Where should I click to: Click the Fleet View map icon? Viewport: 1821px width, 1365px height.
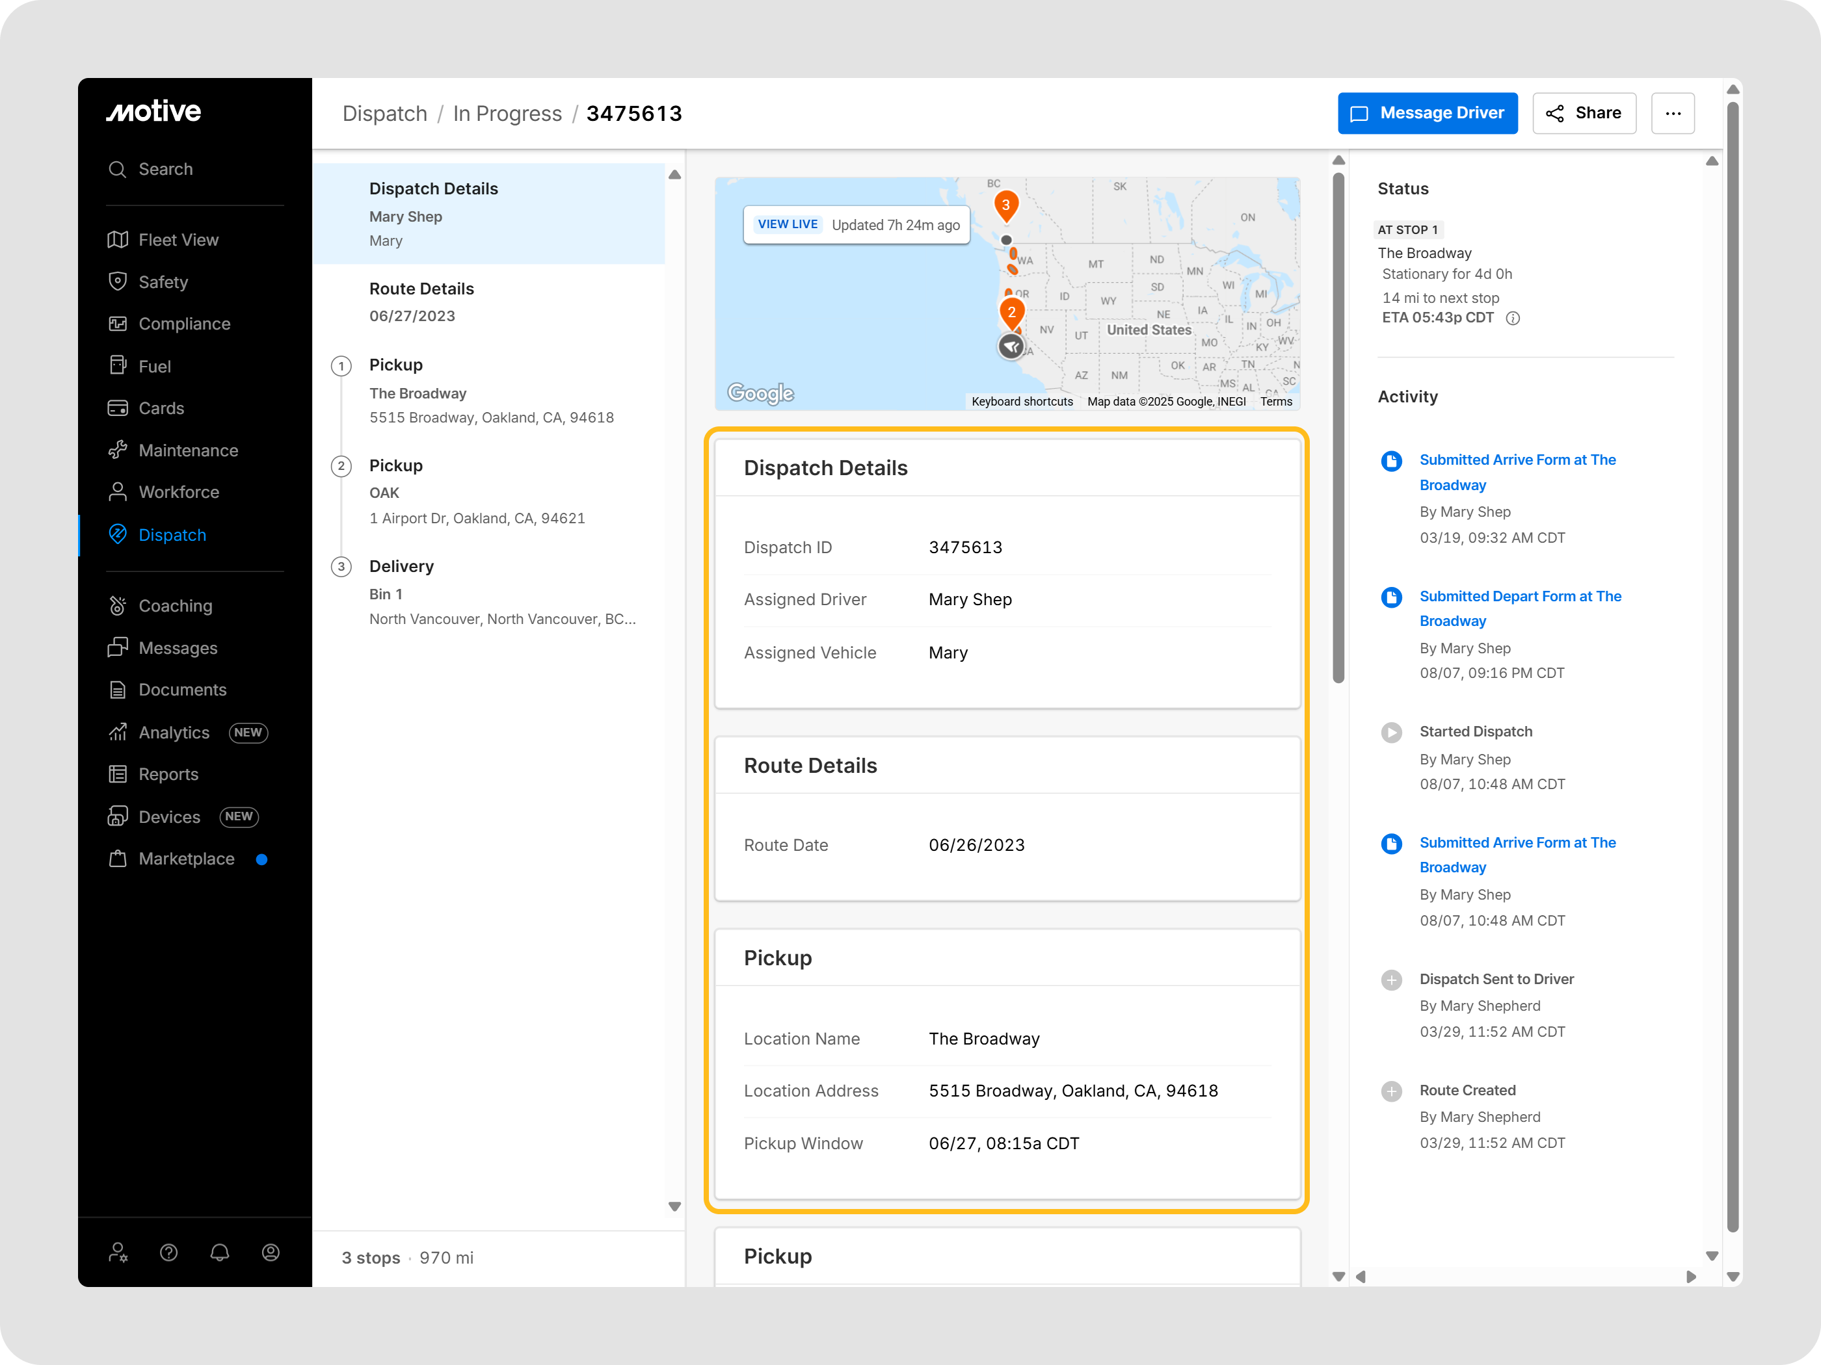point(118,239)
